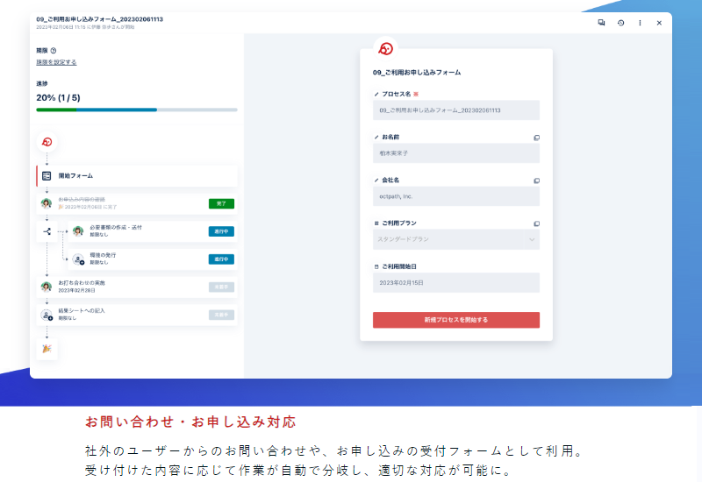Open the comments icon in the header

tap(601, 23)
